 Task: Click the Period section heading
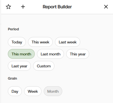(x=13, y=29)
